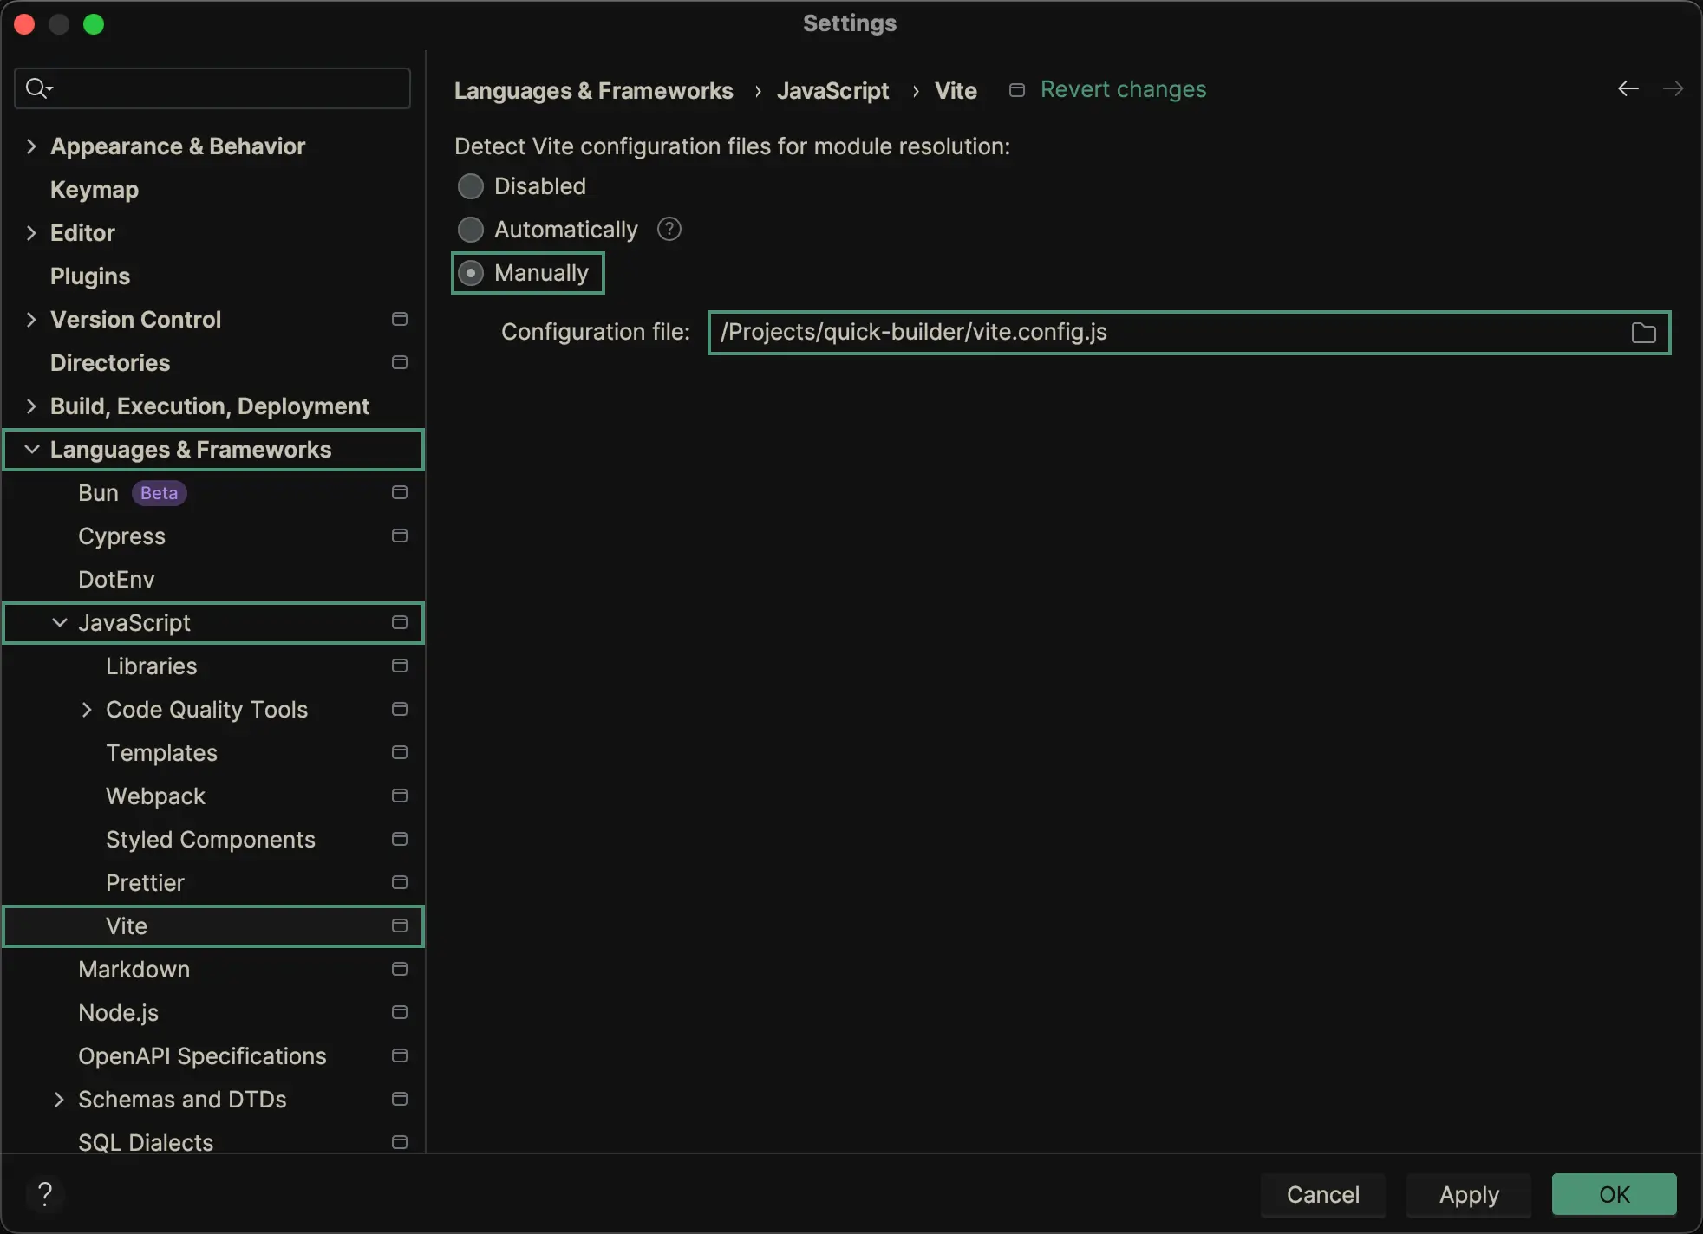This screenshot has height=1234, width=1703.
Task: Focus the settings search field
Action: point(212,88)
